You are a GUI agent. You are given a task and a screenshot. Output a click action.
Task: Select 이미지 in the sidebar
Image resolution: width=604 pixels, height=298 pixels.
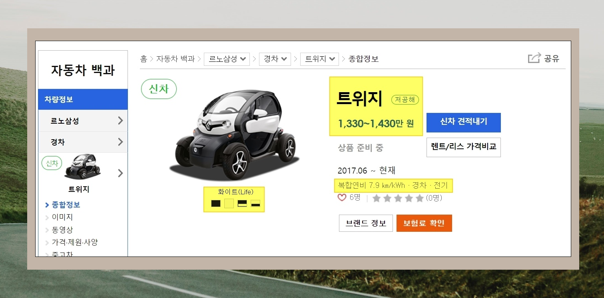(x=62, y=217)
